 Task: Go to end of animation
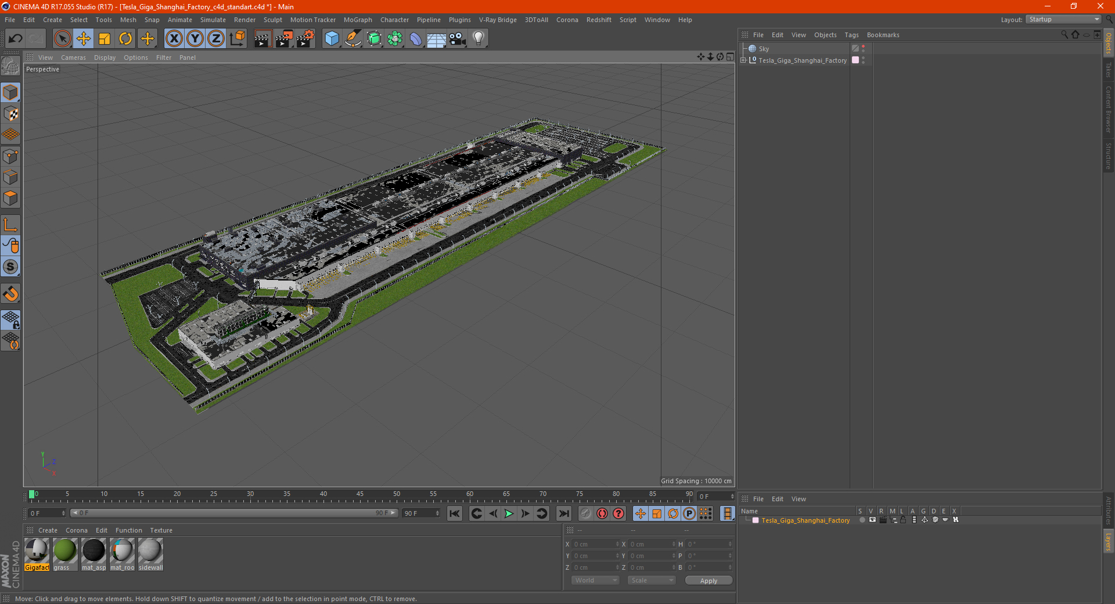(564, 513)
